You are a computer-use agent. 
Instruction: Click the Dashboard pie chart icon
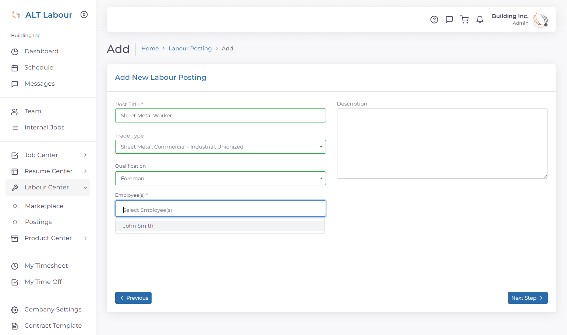click(15, 52)
